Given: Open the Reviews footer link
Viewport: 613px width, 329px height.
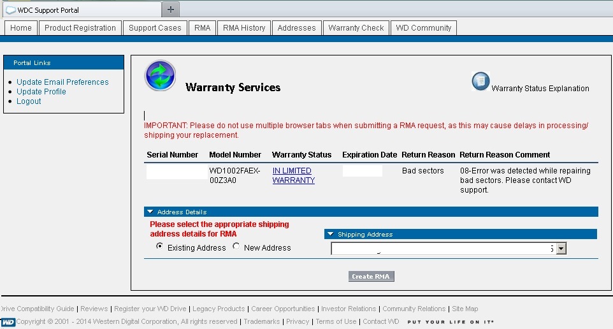Looking at the screenshot, I should pos(94,309).
